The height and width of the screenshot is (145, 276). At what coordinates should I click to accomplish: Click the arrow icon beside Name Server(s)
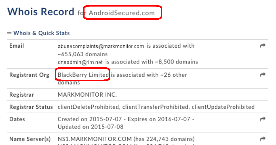pos(263,139)
